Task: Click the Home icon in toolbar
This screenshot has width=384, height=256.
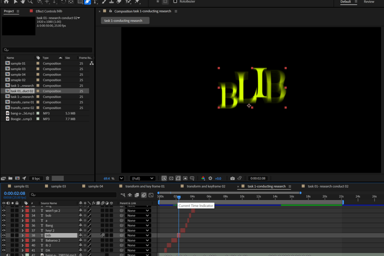Action: [6, 2]
